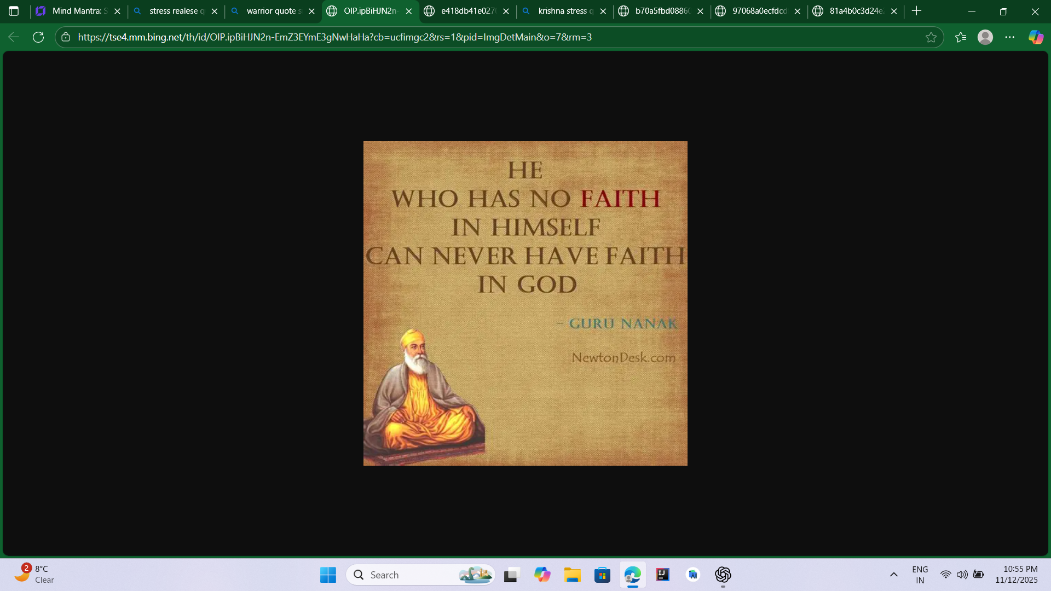Viewport: 1051px width, 591px height.
Task: Open a new tab with plus button
Action: (917, 11)
